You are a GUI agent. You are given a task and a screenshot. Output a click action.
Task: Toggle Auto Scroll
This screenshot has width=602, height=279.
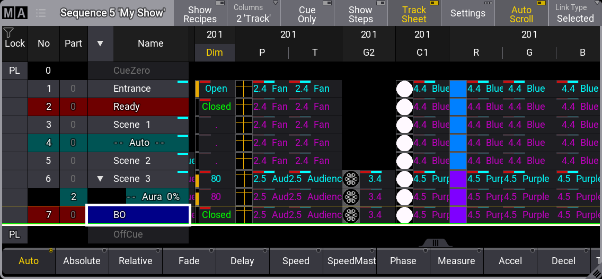click(x=521, y=13)
